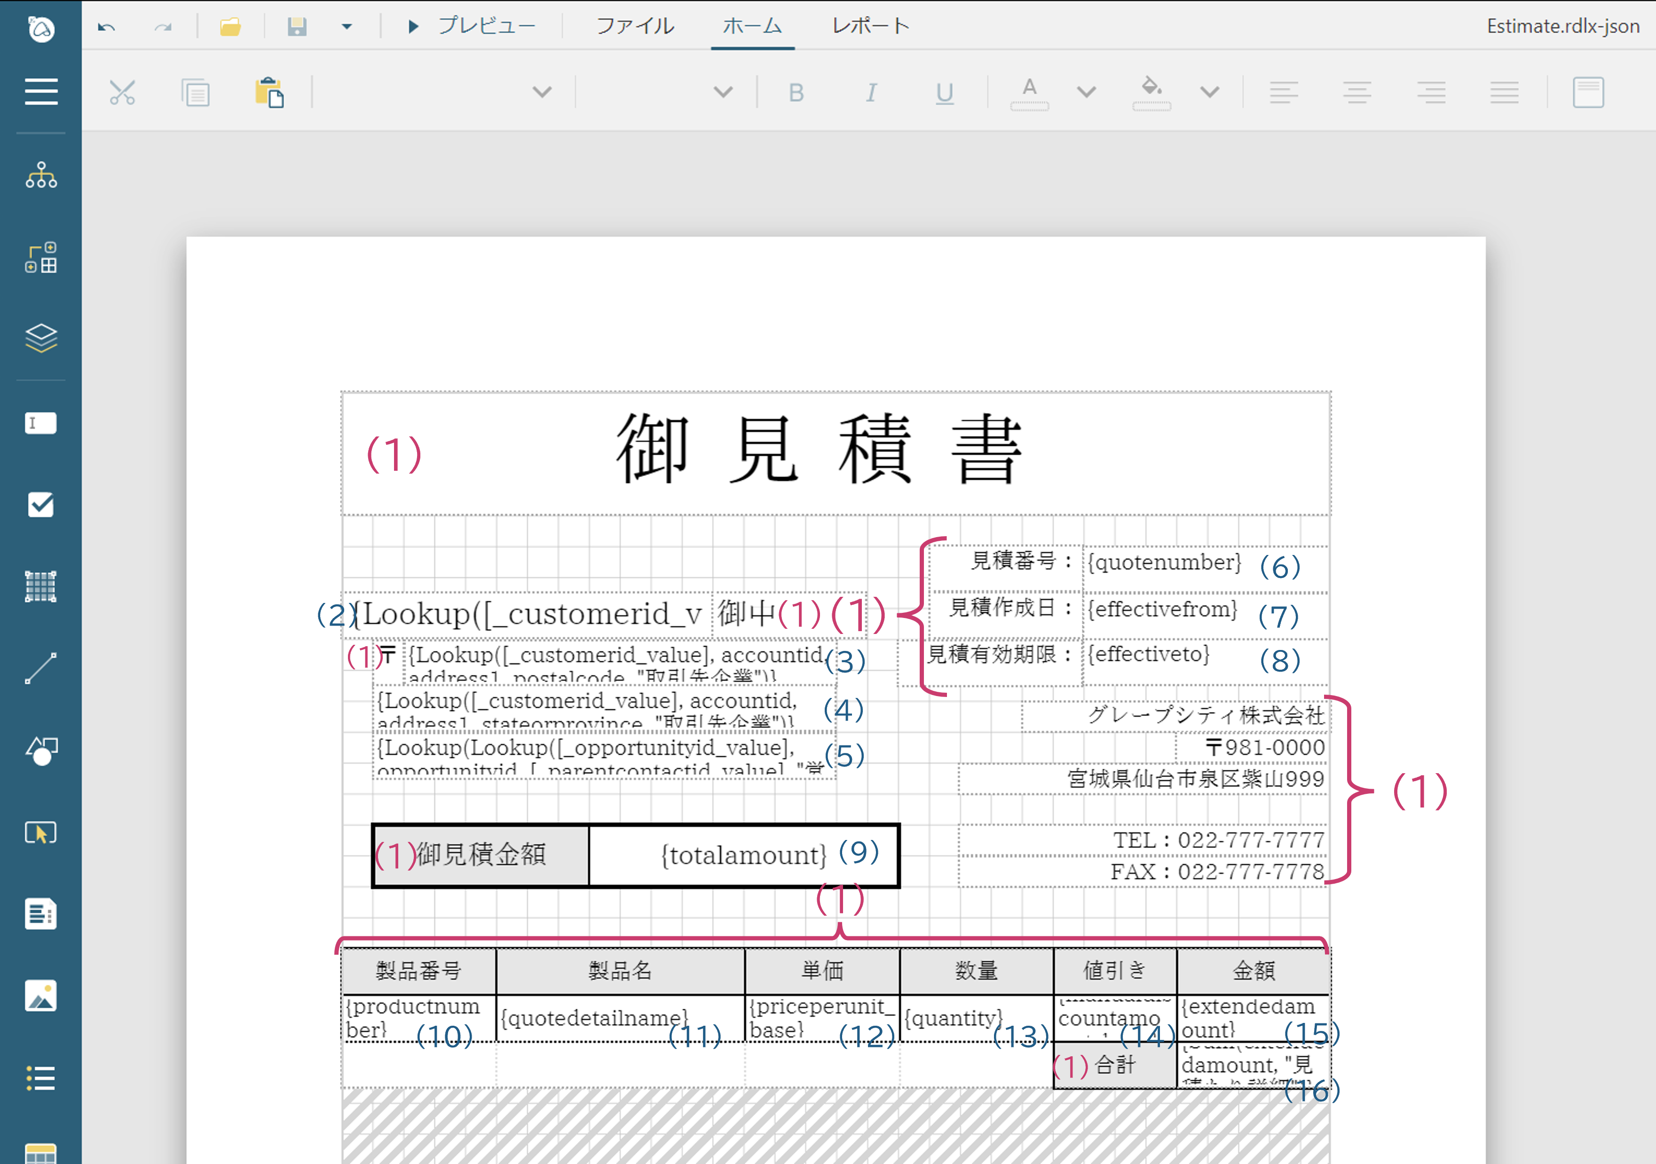Open the report explorer tree icon
This screenshot has height=1164, width=1656.
coord(41,175)
